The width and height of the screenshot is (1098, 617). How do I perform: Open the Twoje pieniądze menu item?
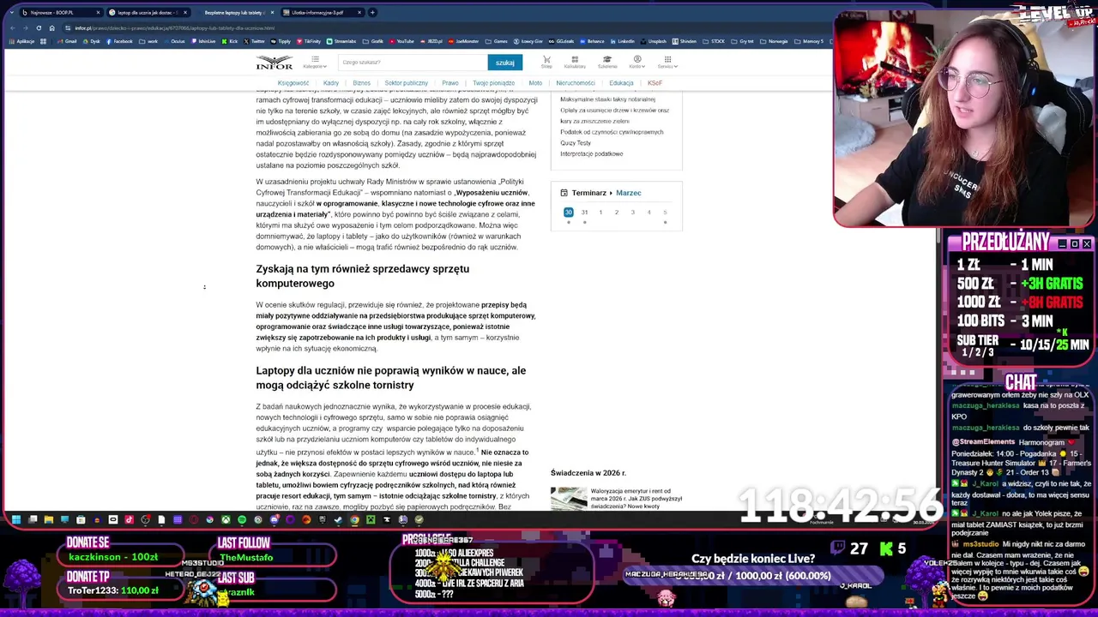point(494,83)
